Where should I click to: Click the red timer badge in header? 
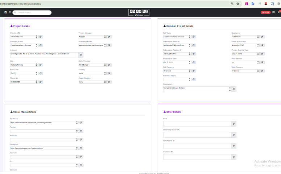click(x=265, y=12)
